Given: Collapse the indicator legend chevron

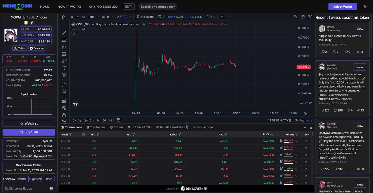Looking at the screenshot, I should 75,34.
